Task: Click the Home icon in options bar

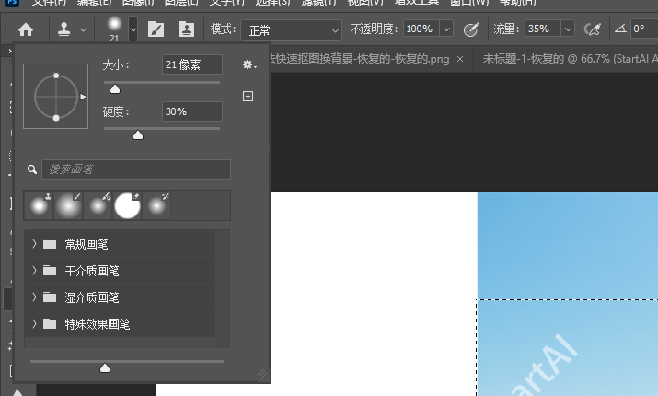Action: [x=26, y=29]
